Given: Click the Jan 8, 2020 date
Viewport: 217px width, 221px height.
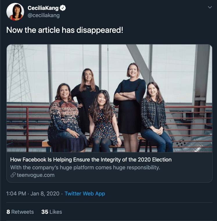Looking at the screenshot, I should tap(45, 194).
